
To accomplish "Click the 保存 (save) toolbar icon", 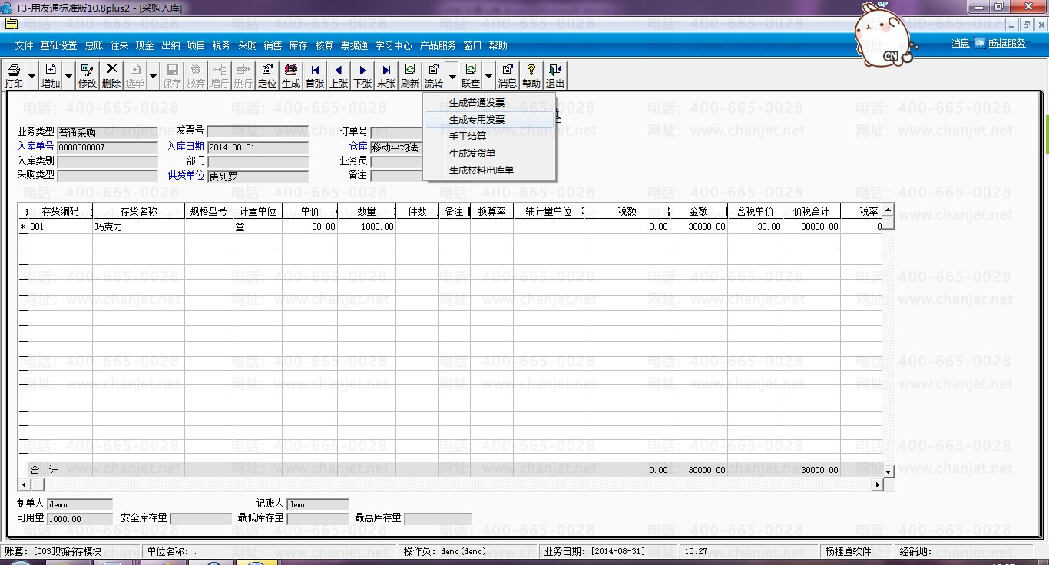I will pyautogui.click(x=172, y=75).
